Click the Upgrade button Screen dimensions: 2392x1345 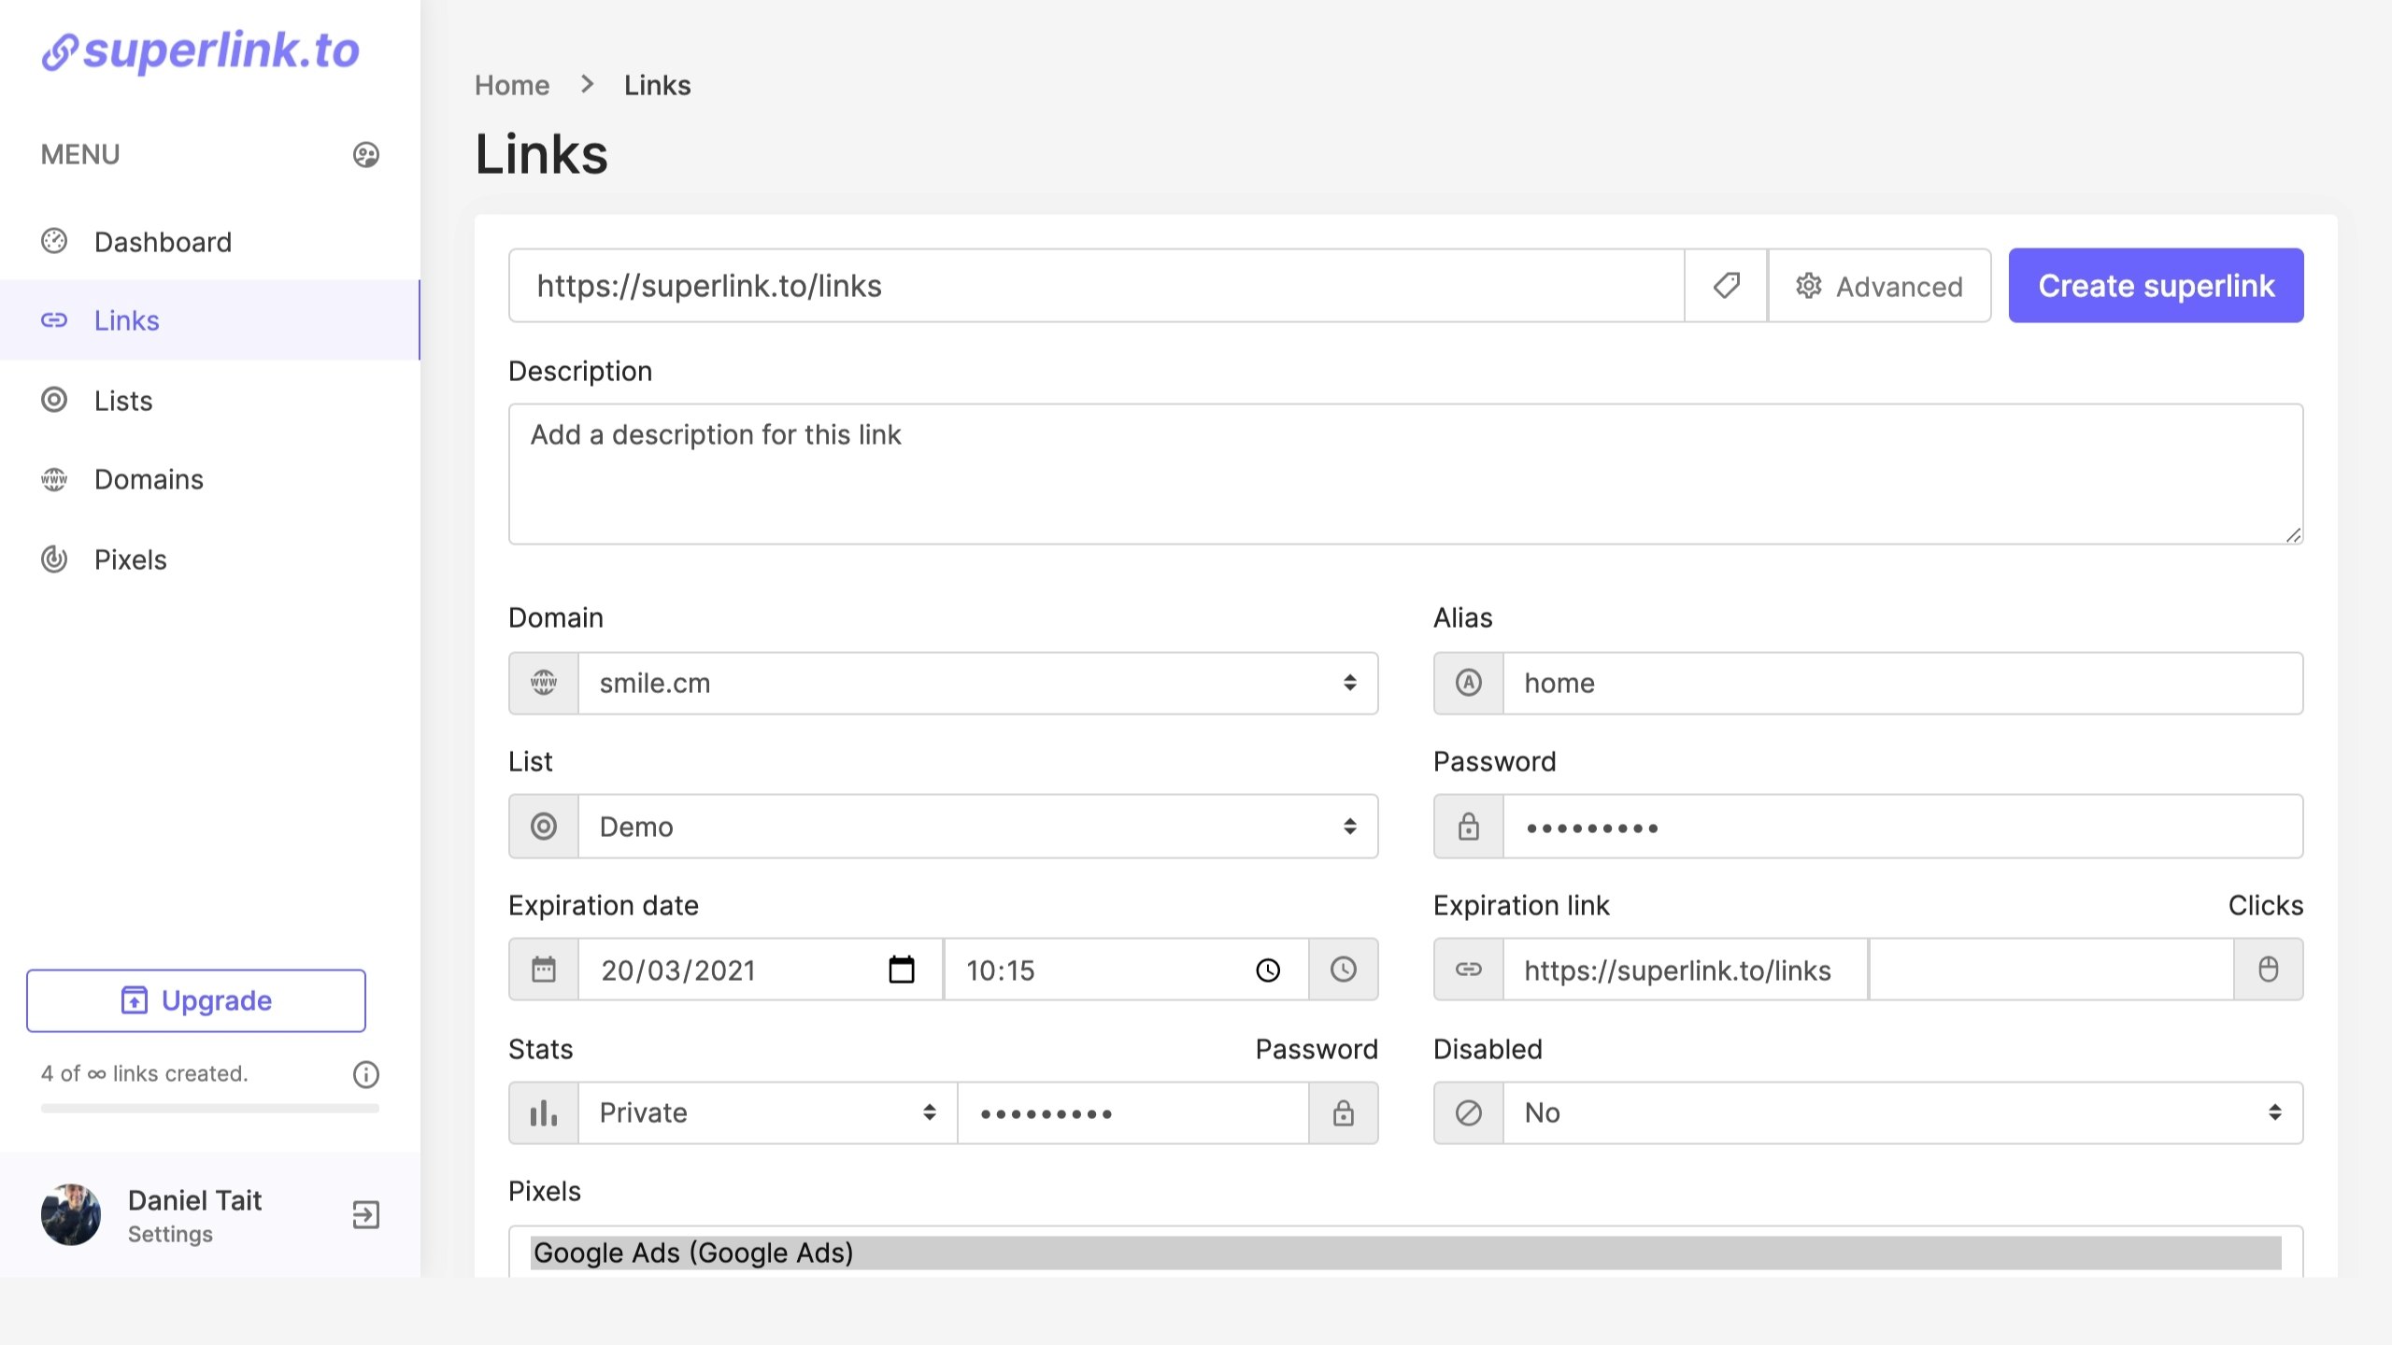[196, 1000]
